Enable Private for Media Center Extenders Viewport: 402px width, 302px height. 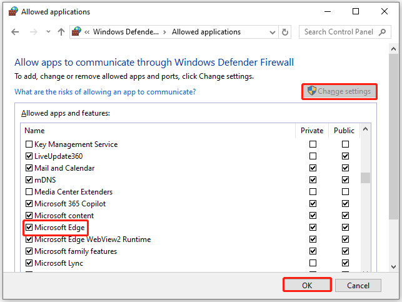point(313,192)
